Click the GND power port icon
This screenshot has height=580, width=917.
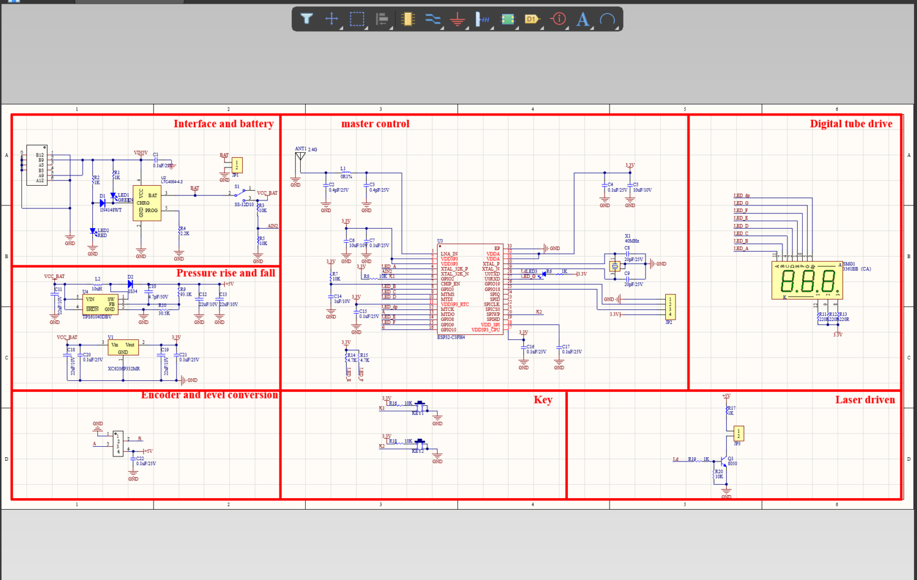(457, 20)
